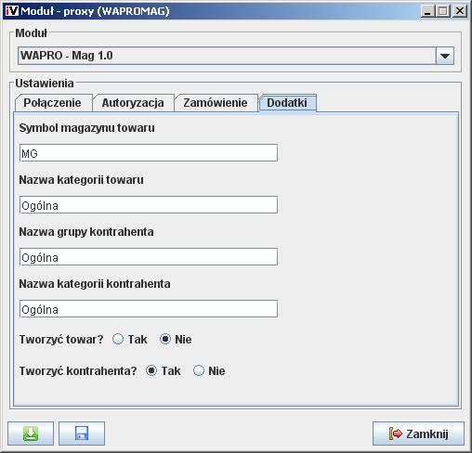
Task: Click the blue floppy disk save icon
Action: 82,434
